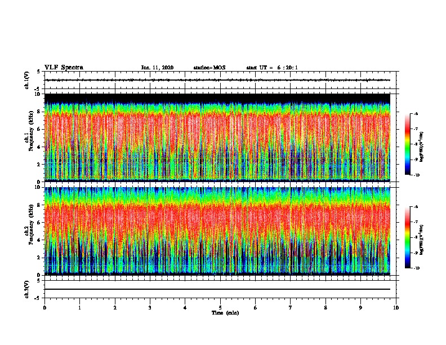This screenshot has width=446, height=345.
Task: Click the "-6" label on ch.1 colorbar
Action: pos(416,114)
